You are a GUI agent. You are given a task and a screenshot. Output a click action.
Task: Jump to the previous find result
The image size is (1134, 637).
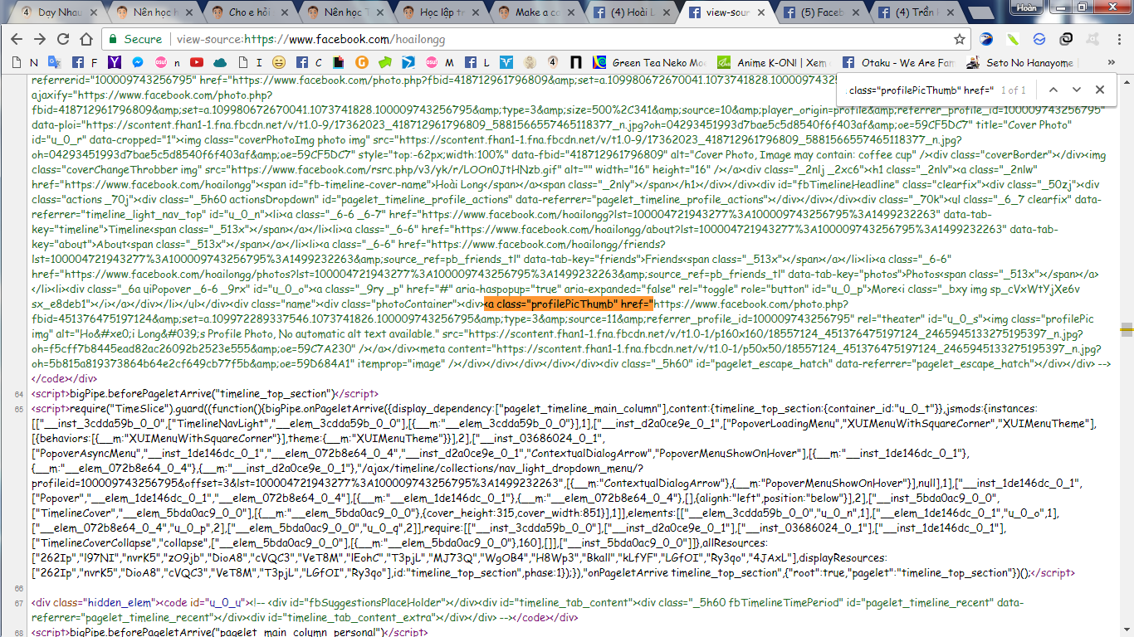[1053, 90]
